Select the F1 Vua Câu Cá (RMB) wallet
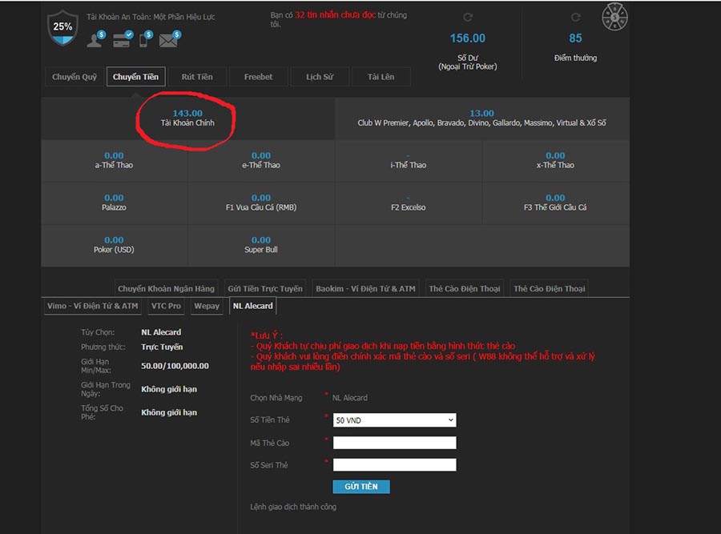The width and height of the screenshot is (721, 534). [261, 203]
